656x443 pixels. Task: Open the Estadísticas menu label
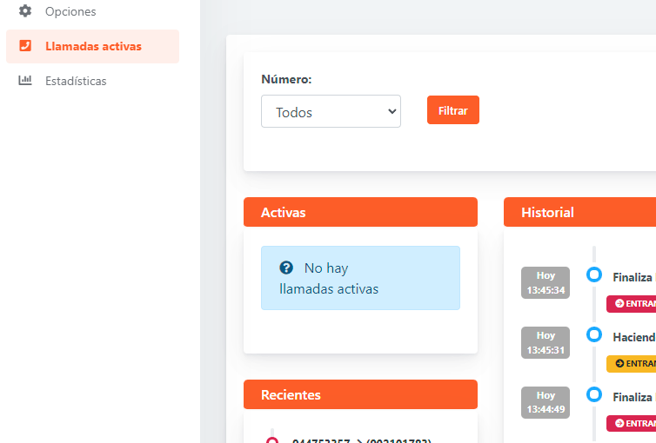[76, 81]
